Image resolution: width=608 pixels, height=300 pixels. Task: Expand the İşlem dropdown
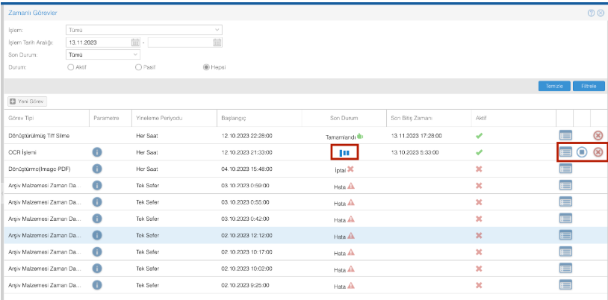pos(217,30)
